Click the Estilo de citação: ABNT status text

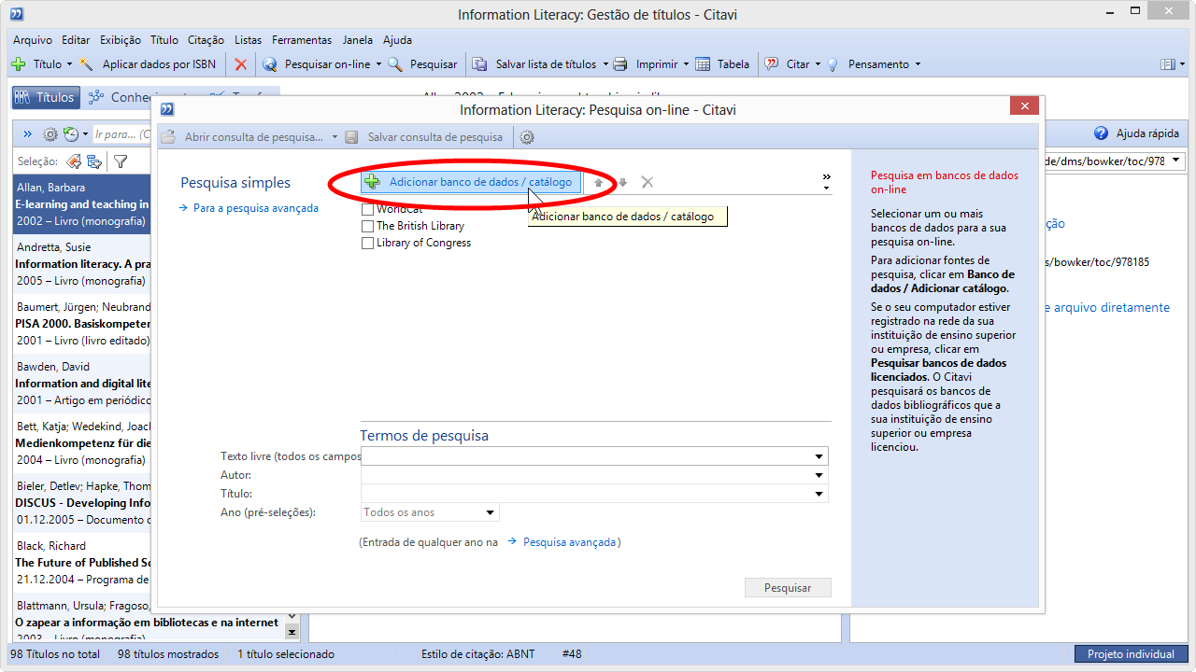pos(477,654)
